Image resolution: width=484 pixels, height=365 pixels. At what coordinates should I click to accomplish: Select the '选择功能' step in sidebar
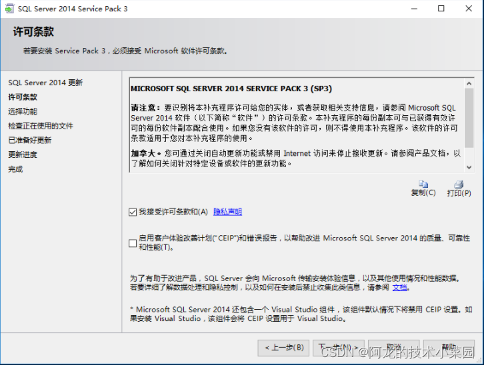(x=23, y=111)
